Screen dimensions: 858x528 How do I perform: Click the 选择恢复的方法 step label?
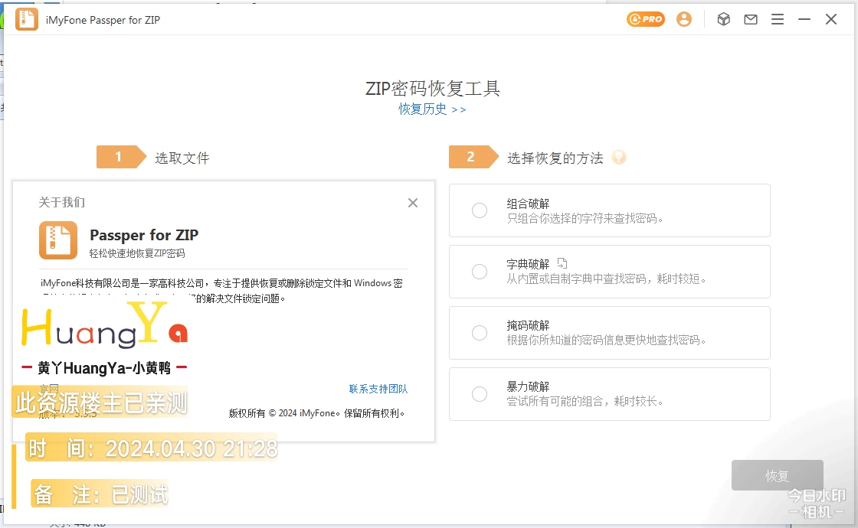click(555, 158)
